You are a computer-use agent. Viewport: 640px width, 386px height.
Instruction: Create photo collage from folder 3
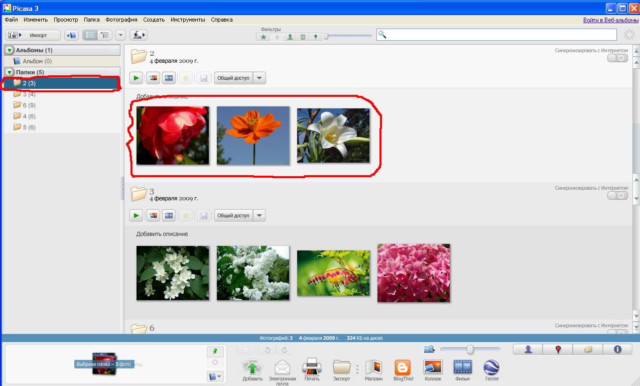point(153,215)
